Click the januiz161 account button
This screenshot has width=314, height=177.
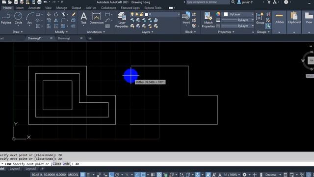point(245,2)
